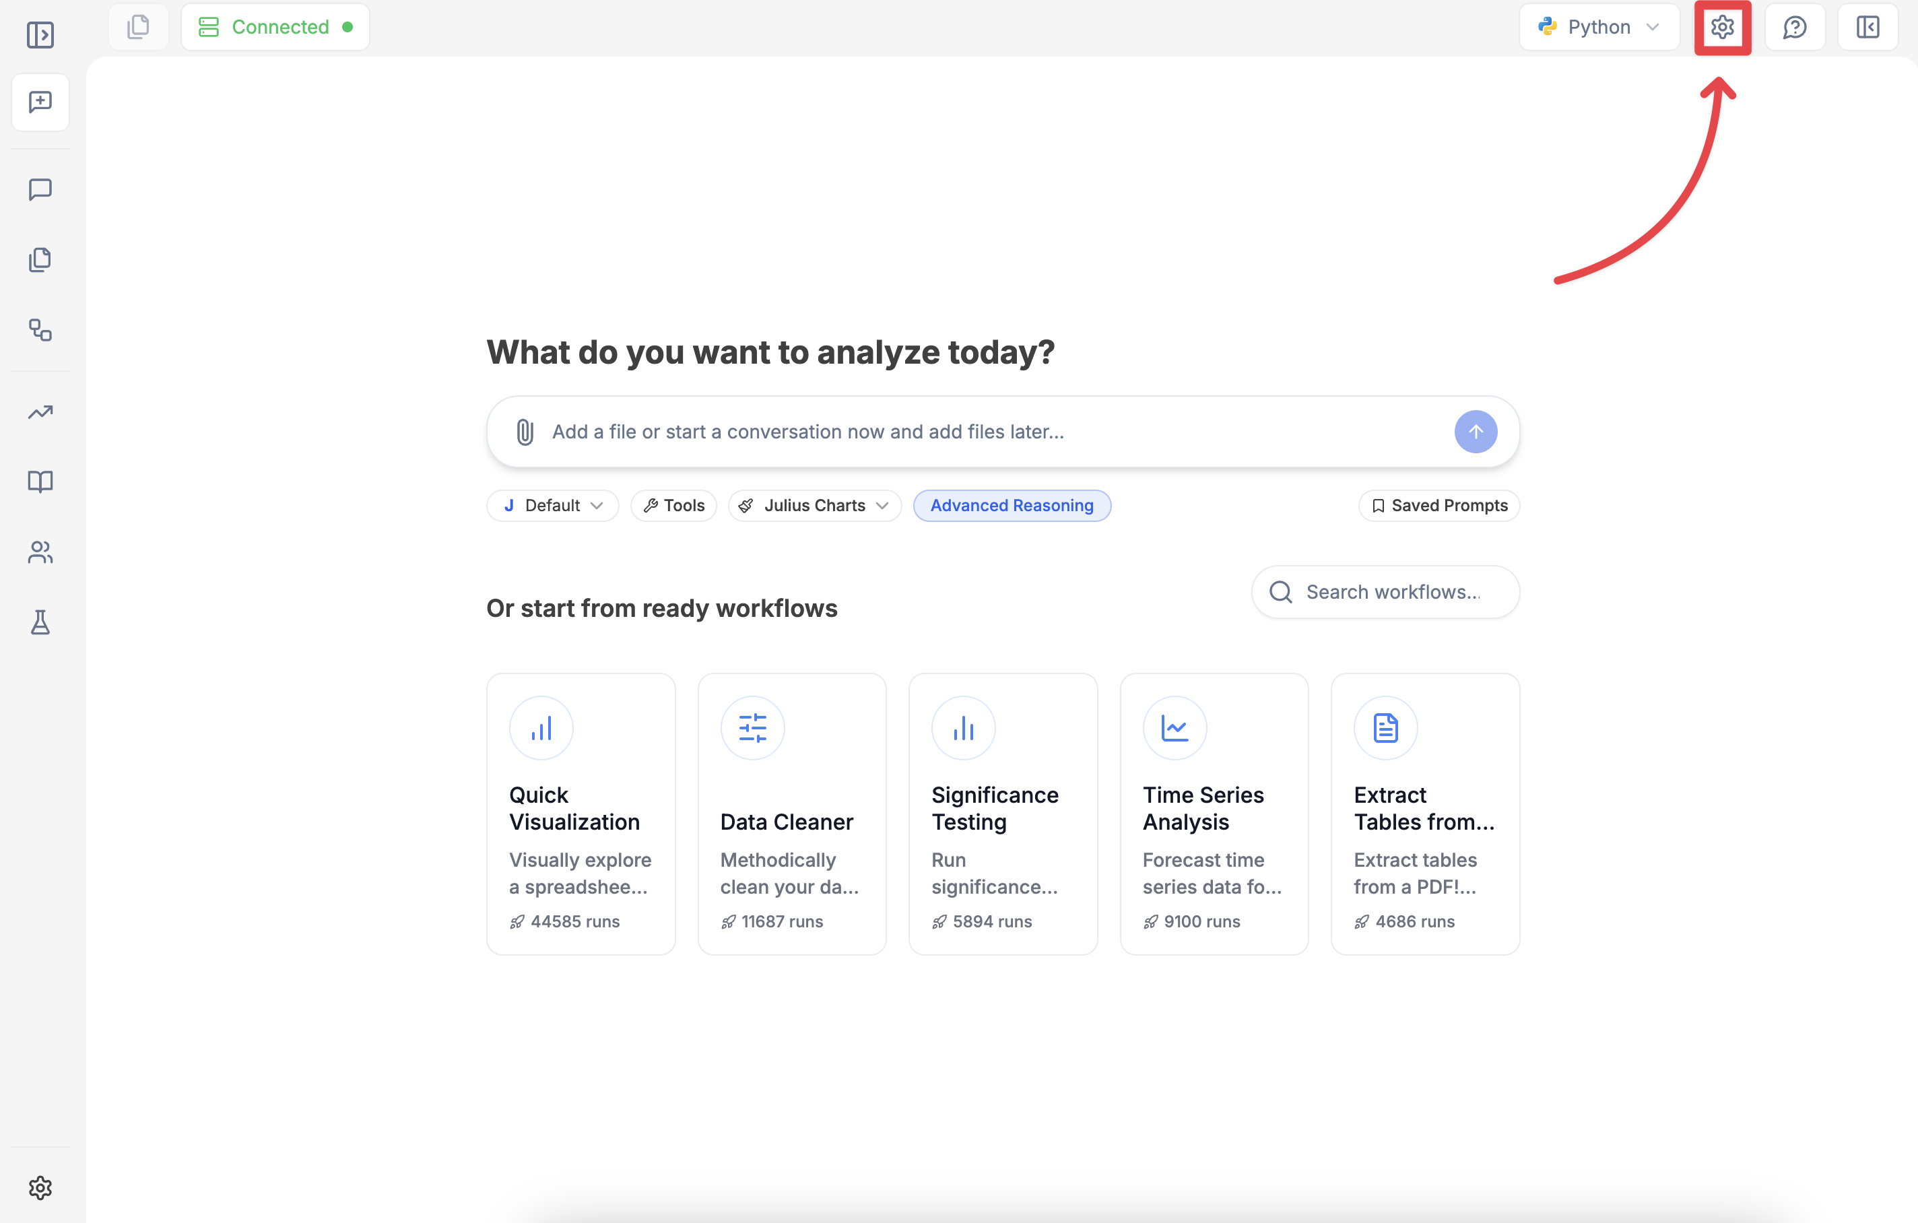Open the lab flask icon
Image resolution: width=1918 pixels, height=1223 pixels.
(40, 622)
